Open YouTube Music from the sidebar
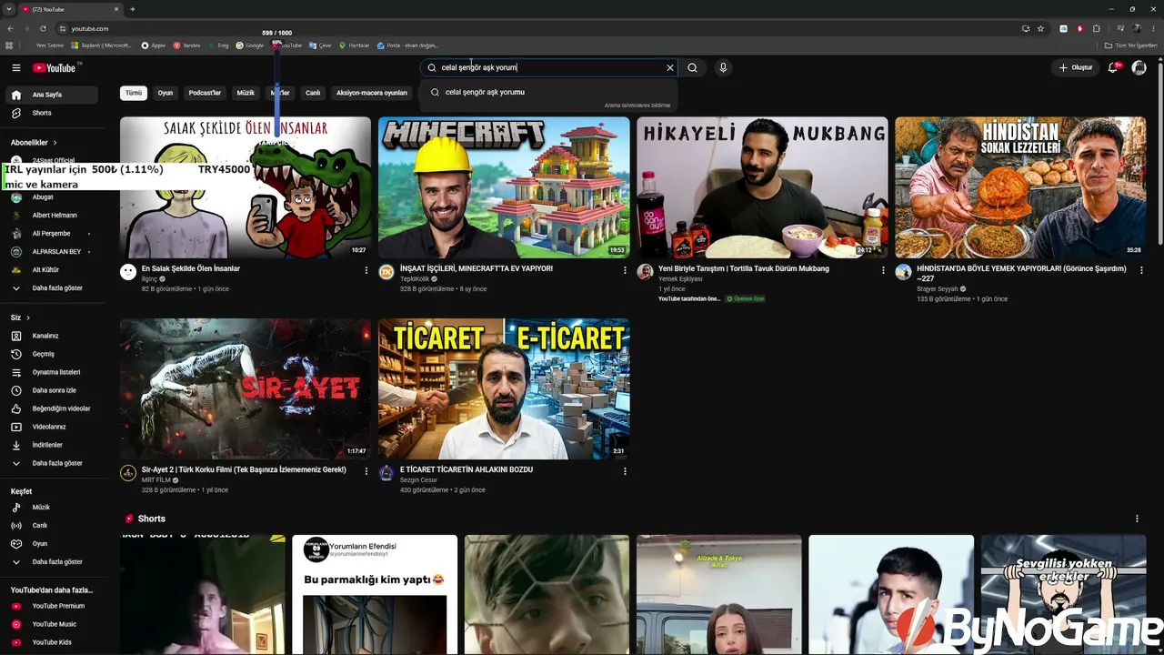 [52, 624]
